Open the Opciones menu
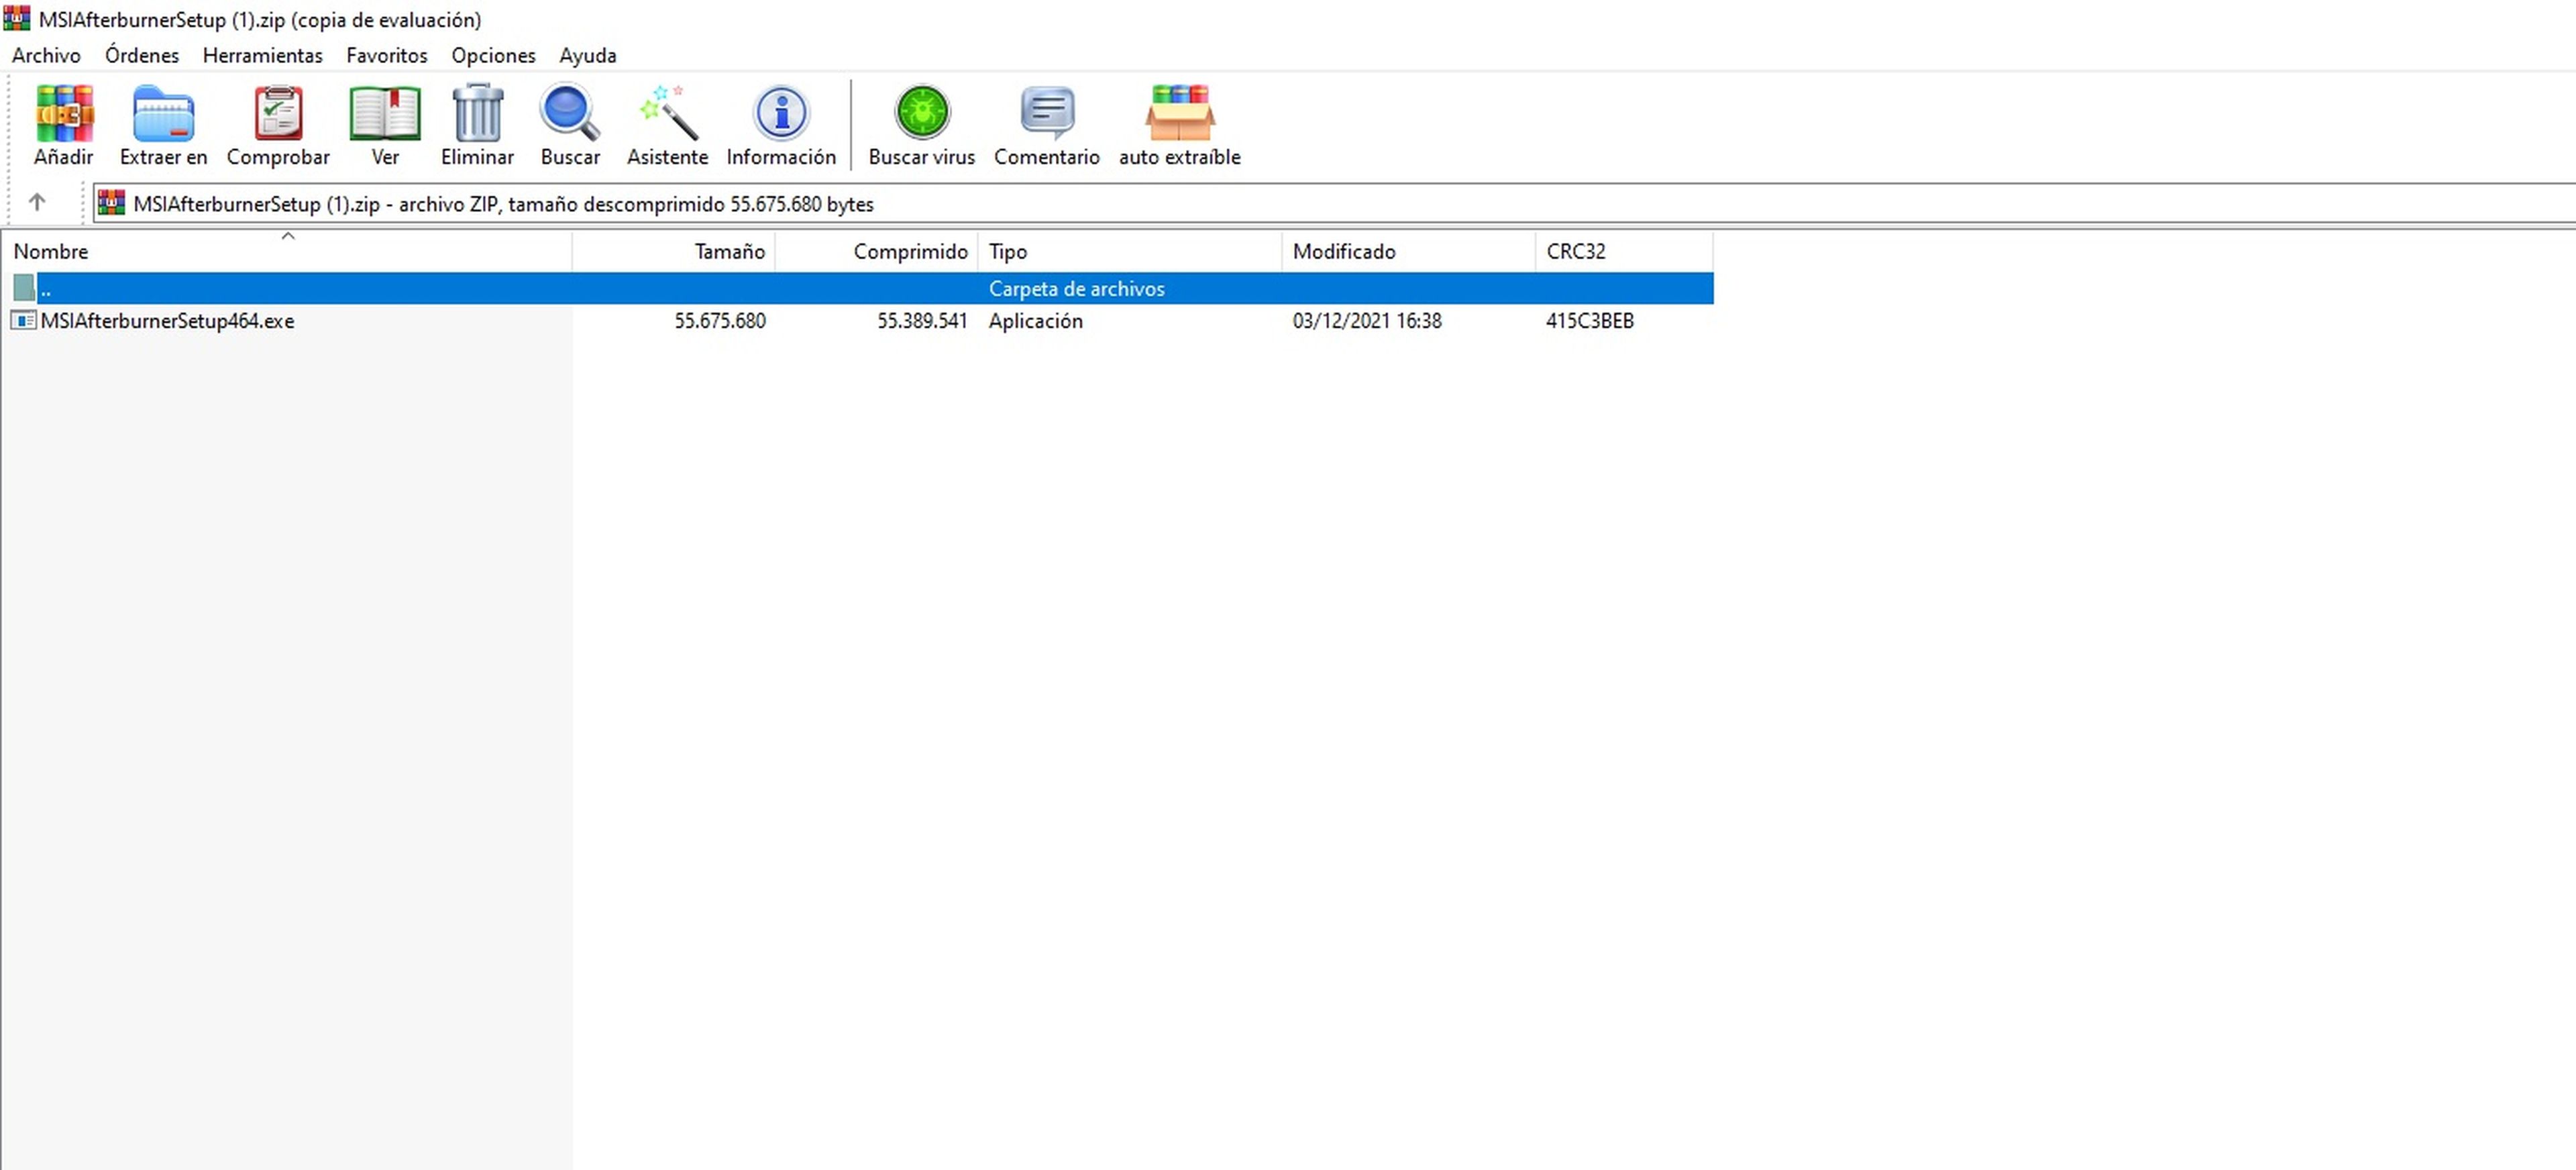2576x1170 pixels. tap(493, 55)
